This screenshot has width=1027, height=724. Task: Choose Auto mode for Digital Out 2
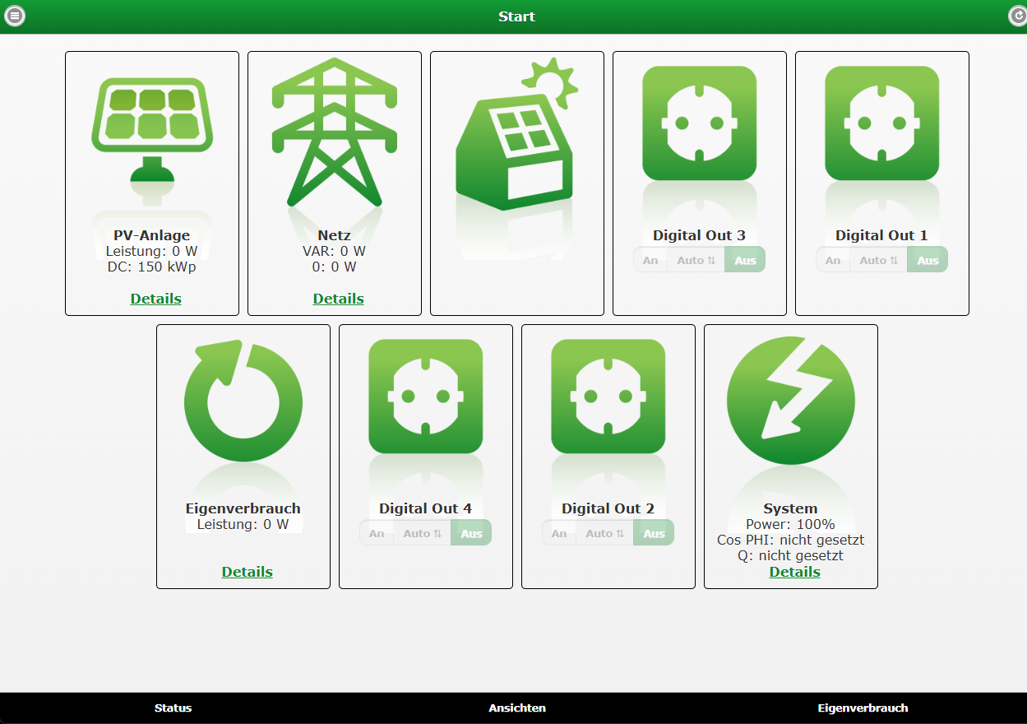tap(604, 533)
